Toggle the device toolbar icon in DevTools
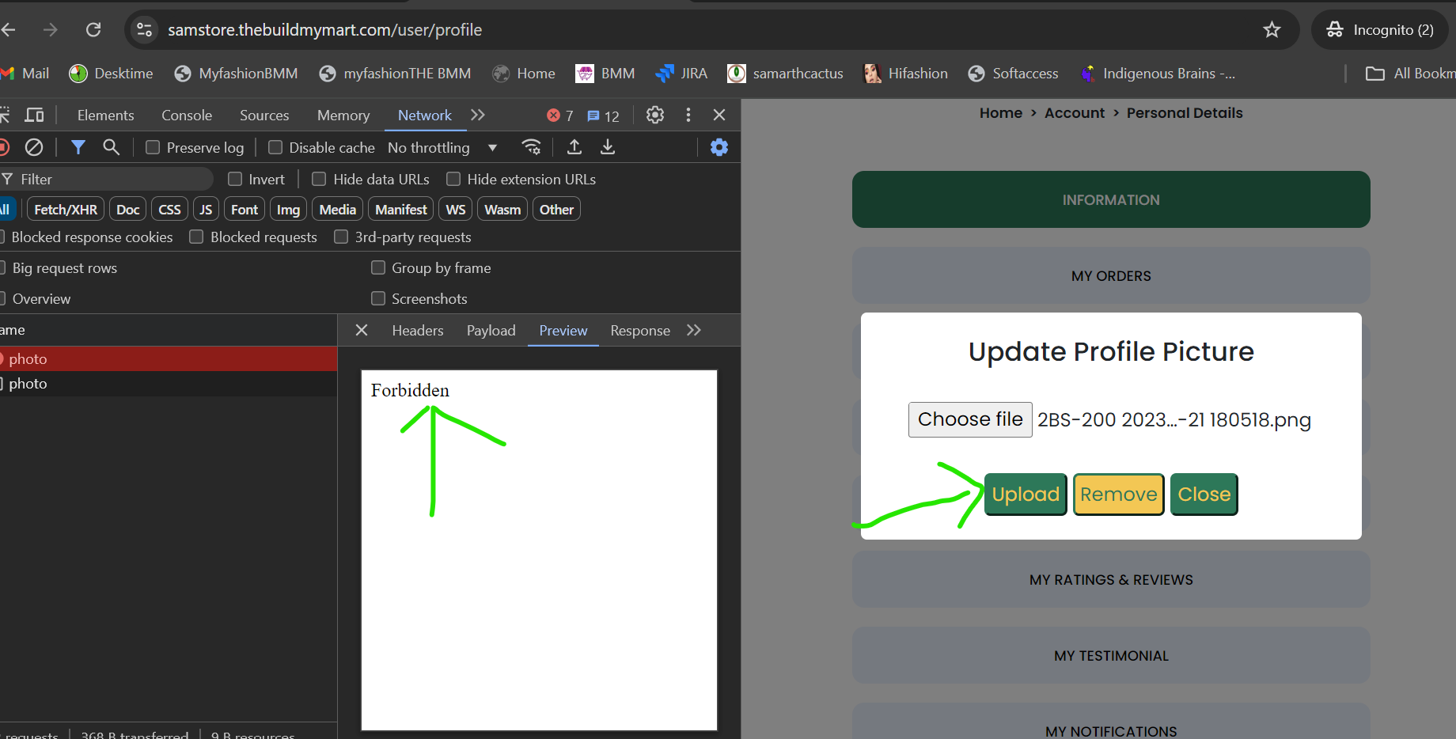The width and height of the screenshot is (1456, 739). (34, 115)
